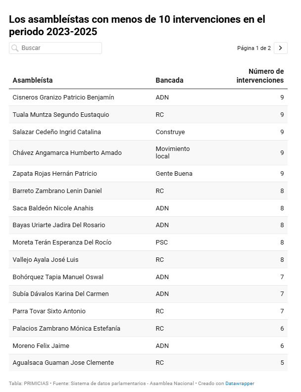Screen dimensions: 301x392
Task: Click Gente Buena bancada cell
Action: (174, 174)
